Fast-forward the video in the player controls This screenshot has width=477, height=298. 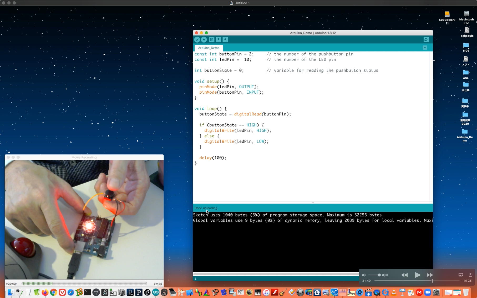click(x=430, y=275)
